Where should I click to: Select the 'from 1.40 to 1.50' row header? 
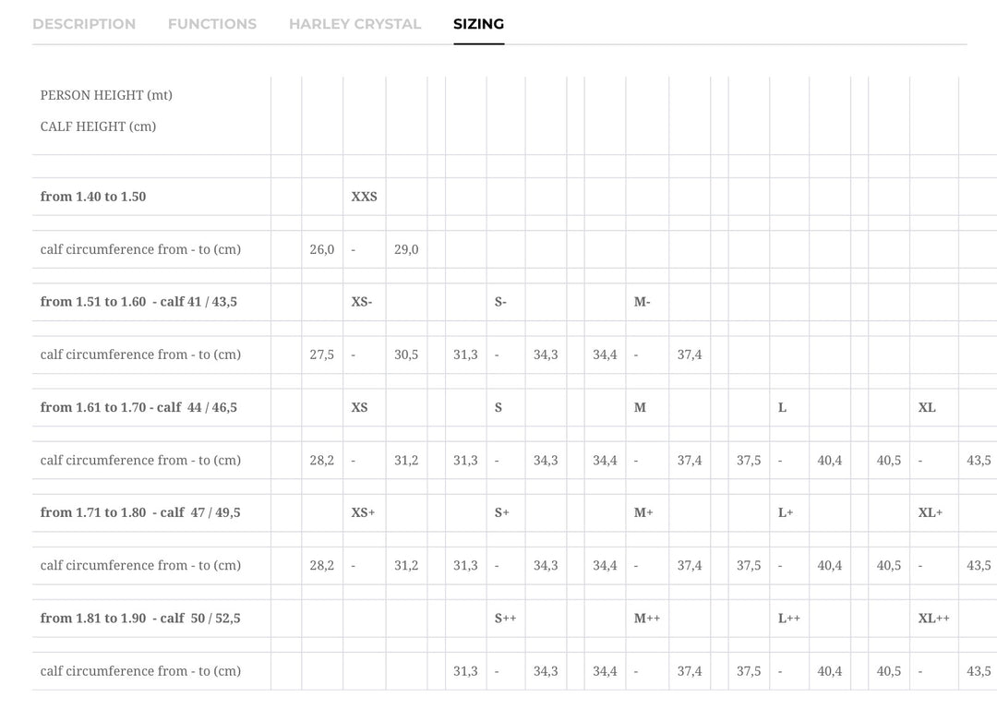[x=93, y=197]
